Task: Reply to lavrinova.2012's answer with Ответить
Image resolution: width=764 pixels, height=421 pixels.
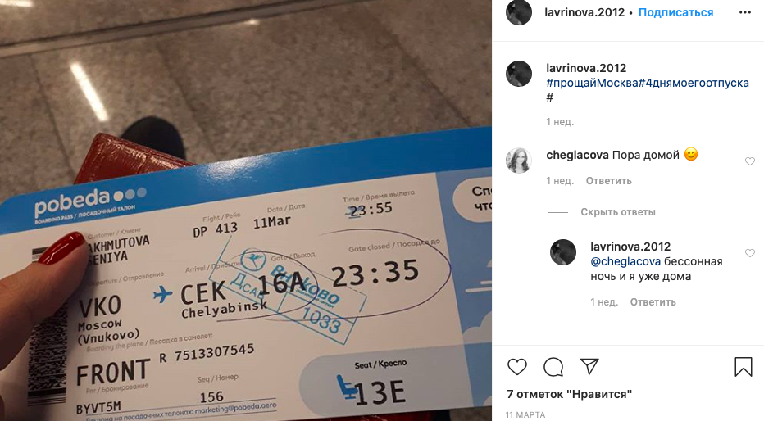Action: pyautogui.click(x=653, y=301)
